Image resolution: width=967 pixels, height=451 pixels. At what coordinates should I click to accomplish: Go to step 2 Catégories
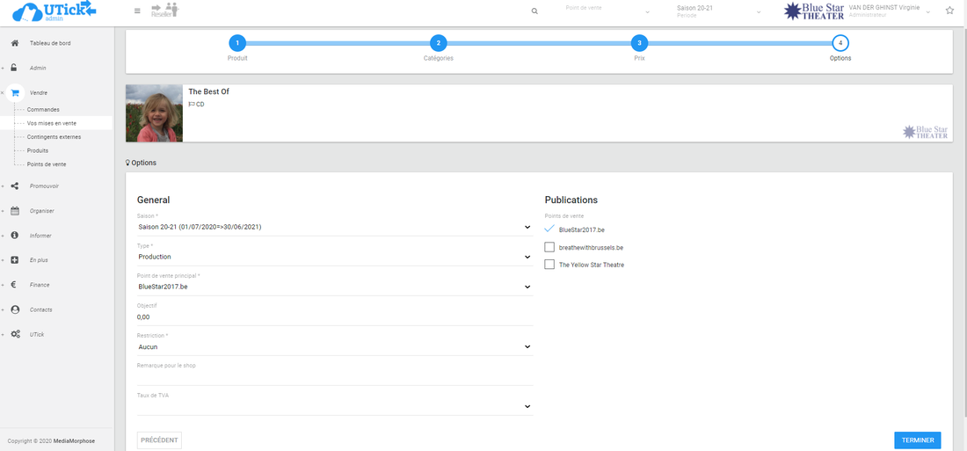[x=438, y=43]
